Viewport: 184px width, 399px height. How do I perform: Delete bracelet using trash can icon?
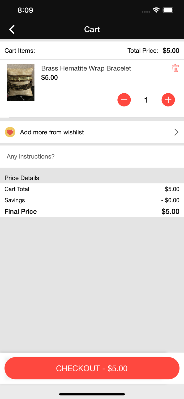pyautogui.click(x=175, y=68)
